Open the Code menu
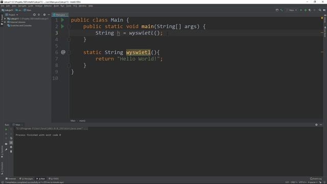Image resolution: width=327 pixels, height=184 pixels. (31, 6)
